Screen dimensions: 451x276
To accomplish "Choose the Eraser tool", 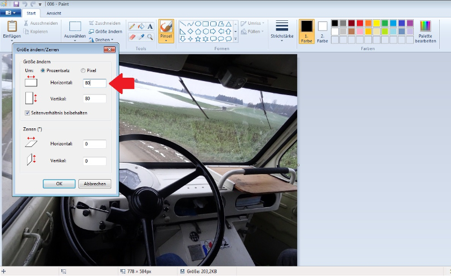I will pyautogui.click(x=132, y=37).
